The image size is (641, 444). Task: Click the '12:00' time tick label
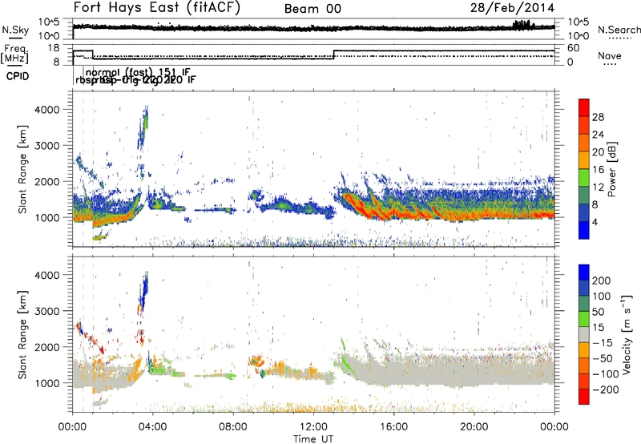tap(313, 427)
